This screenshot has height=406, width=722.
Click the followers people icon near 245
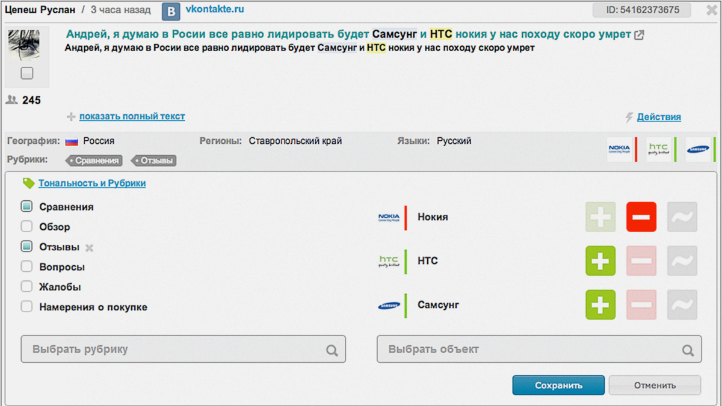11,100
